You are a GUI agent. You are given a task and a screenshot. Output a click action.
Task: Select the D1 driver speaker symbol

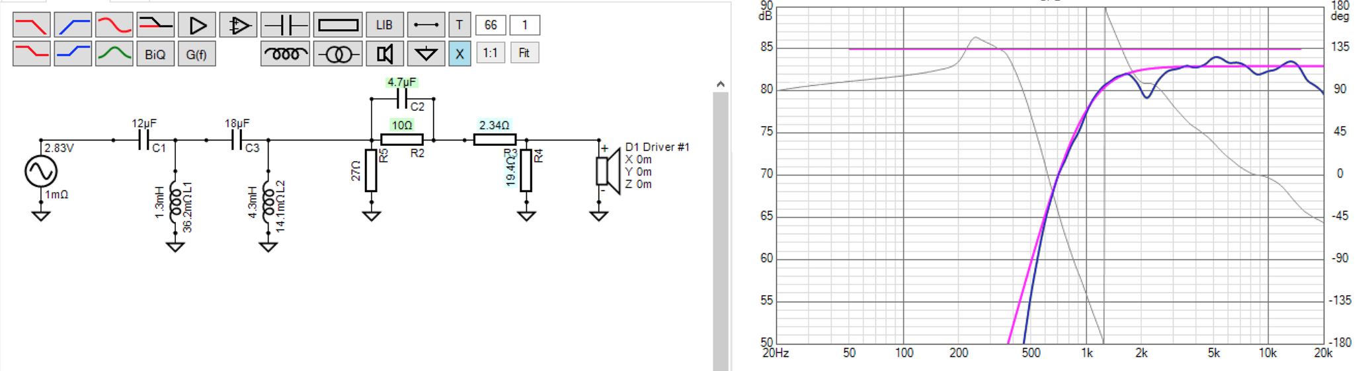pos(608,171)
